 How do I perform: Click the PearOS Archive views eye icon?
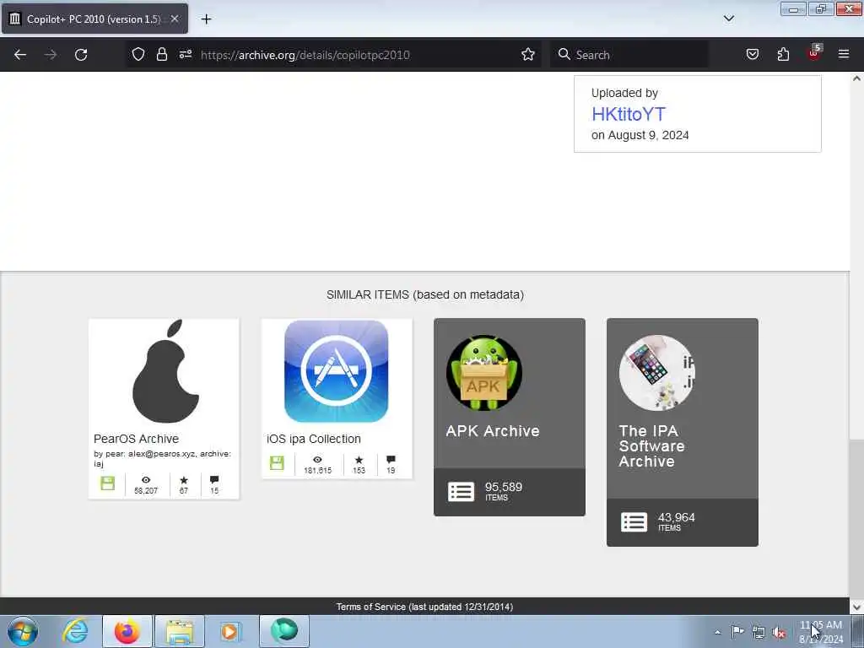point(145,480)
